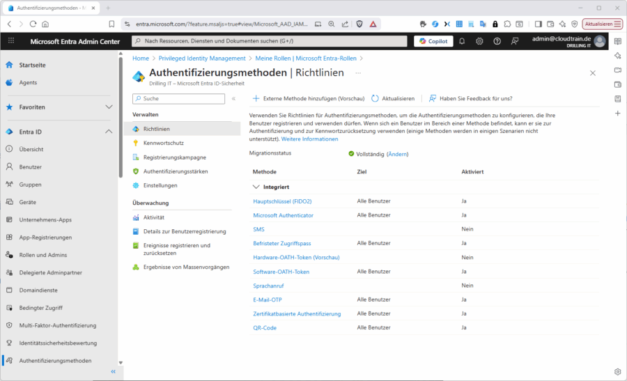Open the Microsoft Authenticator method

click(x=283, y=215)
